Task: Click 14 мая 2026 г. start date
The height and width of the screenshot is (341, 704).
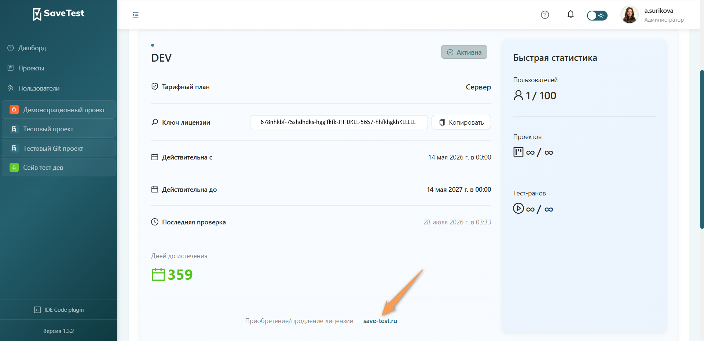Action: 460,157
